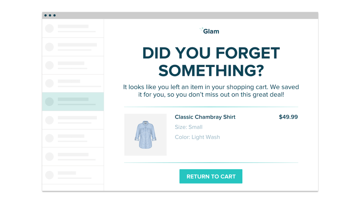Click the Classic Chambray Shirt product name

[205, 117]
